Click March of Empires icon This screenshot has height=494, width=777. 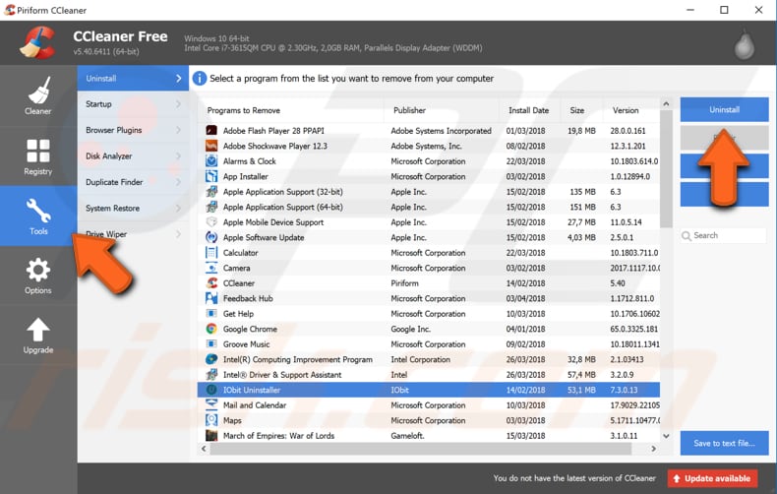[211, 436]
